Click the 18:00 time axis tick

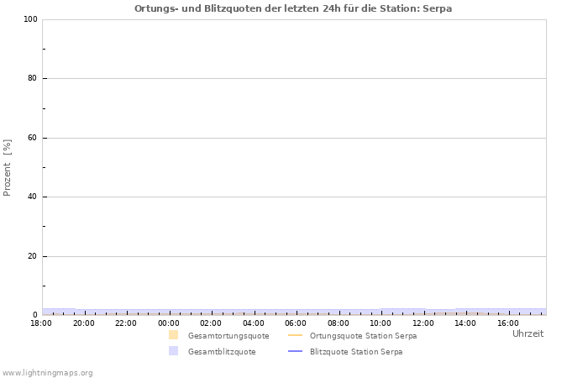tap(41, 323)
